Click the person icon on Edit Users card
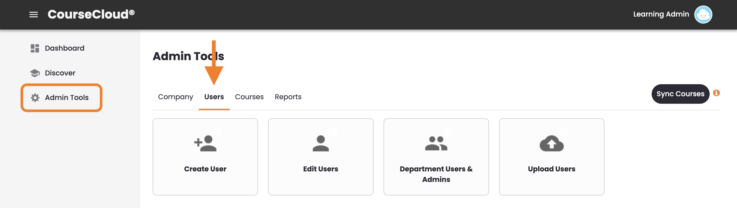 point(321,143)
